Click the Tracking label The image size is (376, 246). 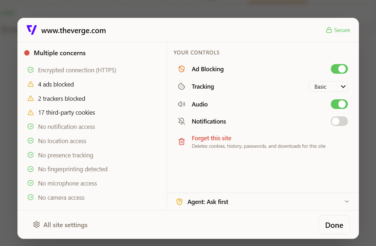(203, 87)
